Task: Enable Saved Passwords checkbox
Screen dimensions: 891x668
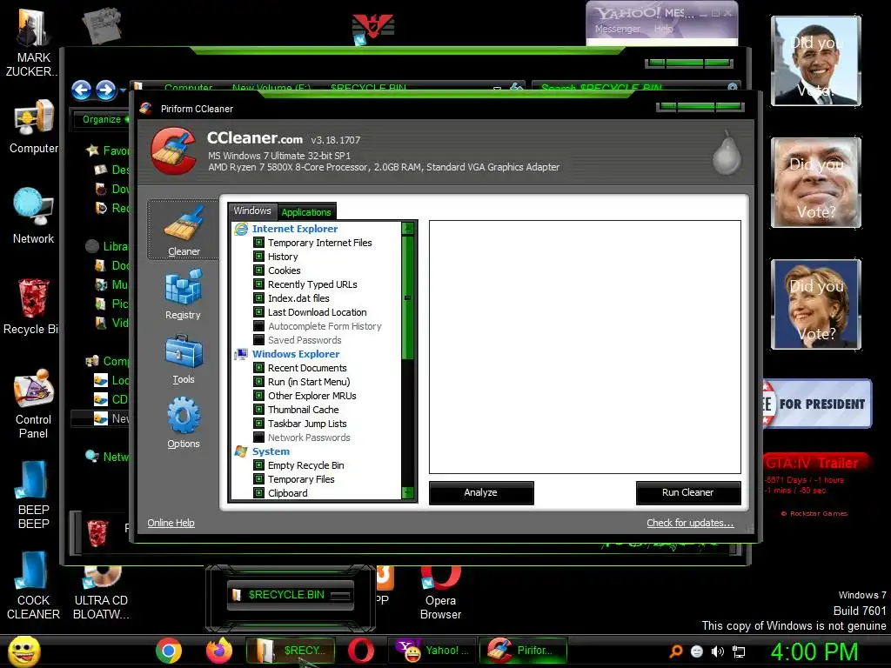Action: [x=258, y=340]
